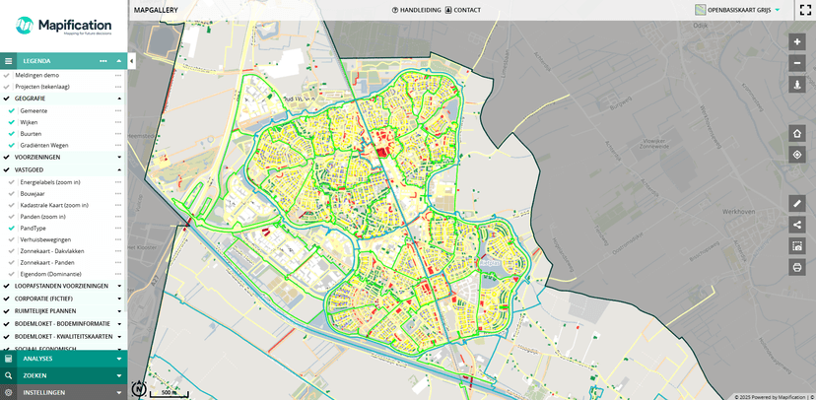
Task: Click the 500 m scale bar
Action: click(x=169, y=393)
